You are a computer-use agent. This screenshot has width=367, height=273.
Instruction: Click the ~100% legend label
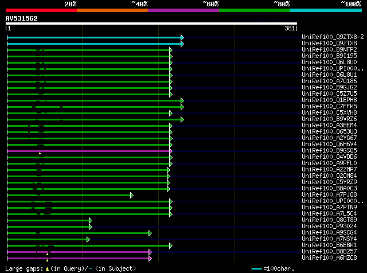[x=351, y=4]
